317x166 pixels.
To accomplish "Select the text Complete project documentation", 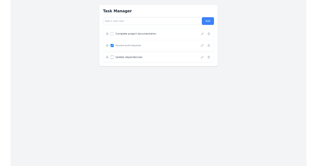I will pyautogui.click(x=136, y=34).
